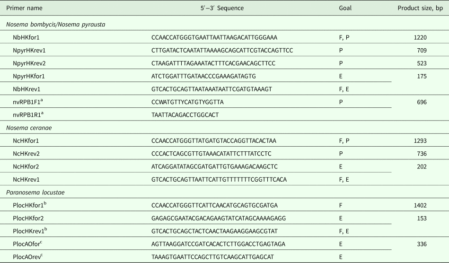Viewport: 449px width, 263px height.
Task: Click the product size value 1293
Action: (420, 140)
